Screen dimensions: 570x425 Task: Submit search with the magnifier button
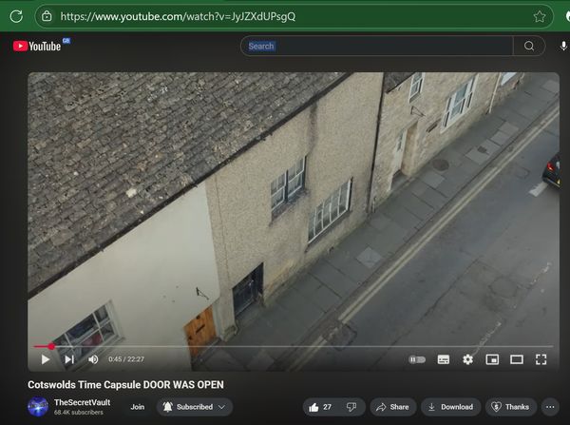pos(529,46)
